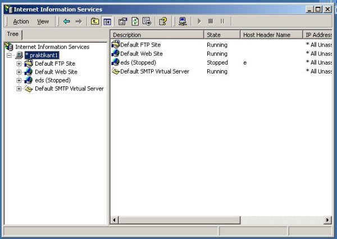337x239 pixels.
Task: Sort by IP Address column header
Action: (x=318, y=35)
